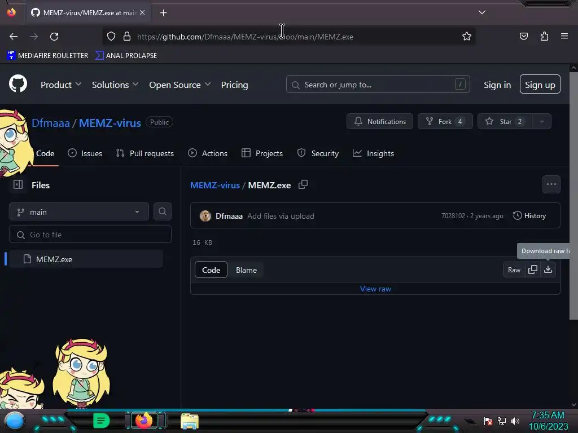Reload the page with the refresh icon

pyautogui.click(x=54, y=37)
